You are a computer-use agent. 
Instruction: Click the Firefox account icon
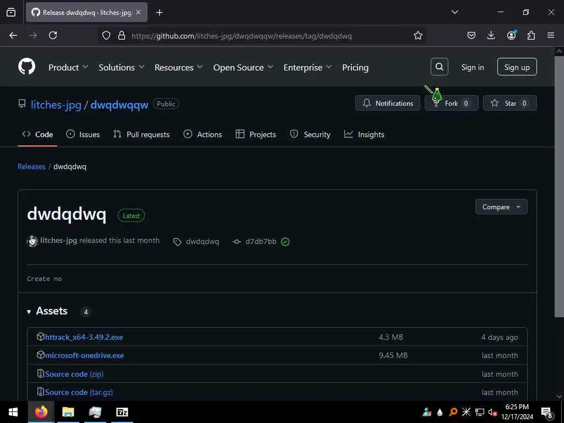[x=511, y=35]
